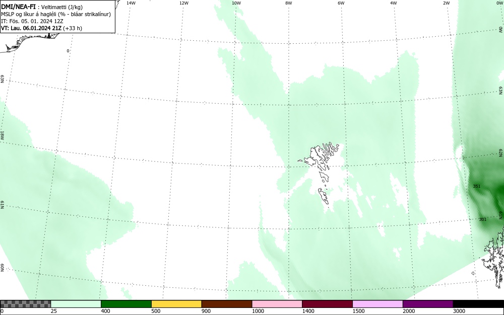Viewport: 504px width, 315px height.
Task: Select the light green 25–400 legend swatch
Action: [x=76, y=304]
